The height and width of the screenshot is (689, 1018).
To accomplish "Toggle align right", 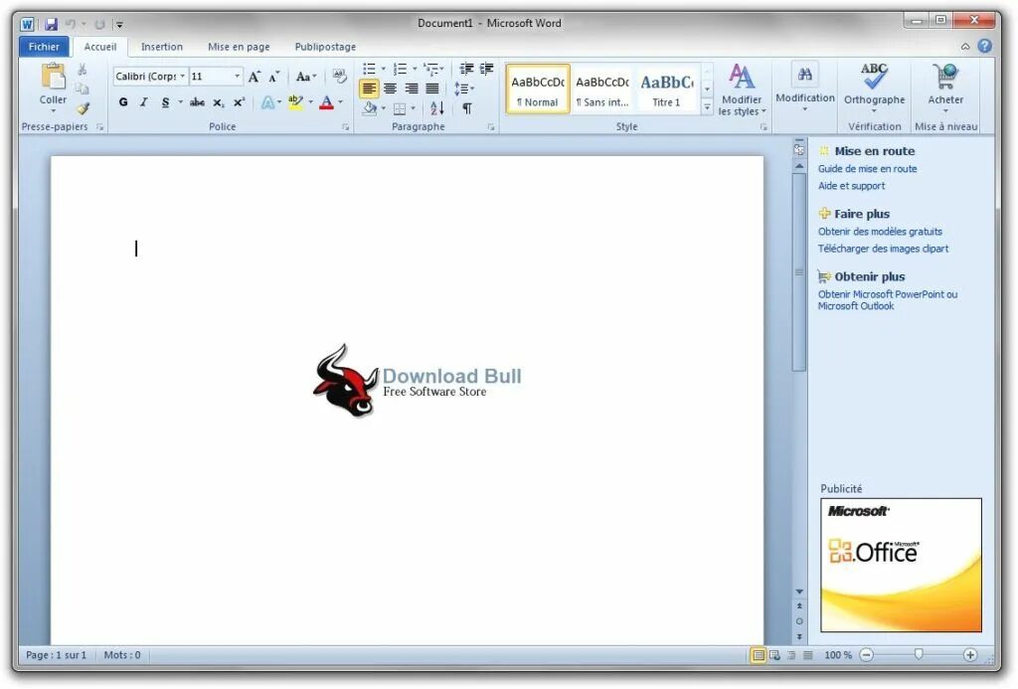I will (411, 88).
